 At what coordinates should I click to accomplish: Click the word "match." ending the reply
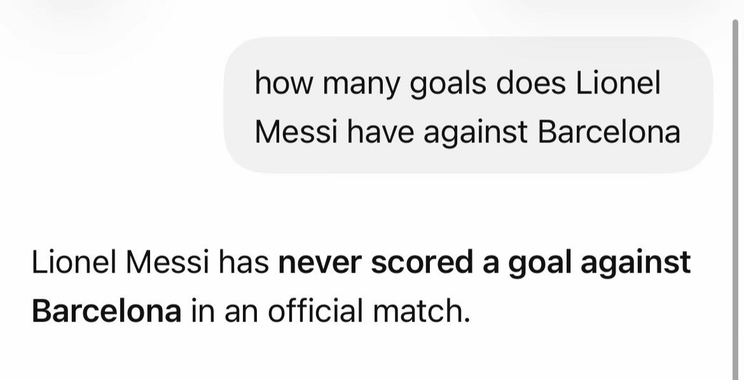(x=422, y=311)
